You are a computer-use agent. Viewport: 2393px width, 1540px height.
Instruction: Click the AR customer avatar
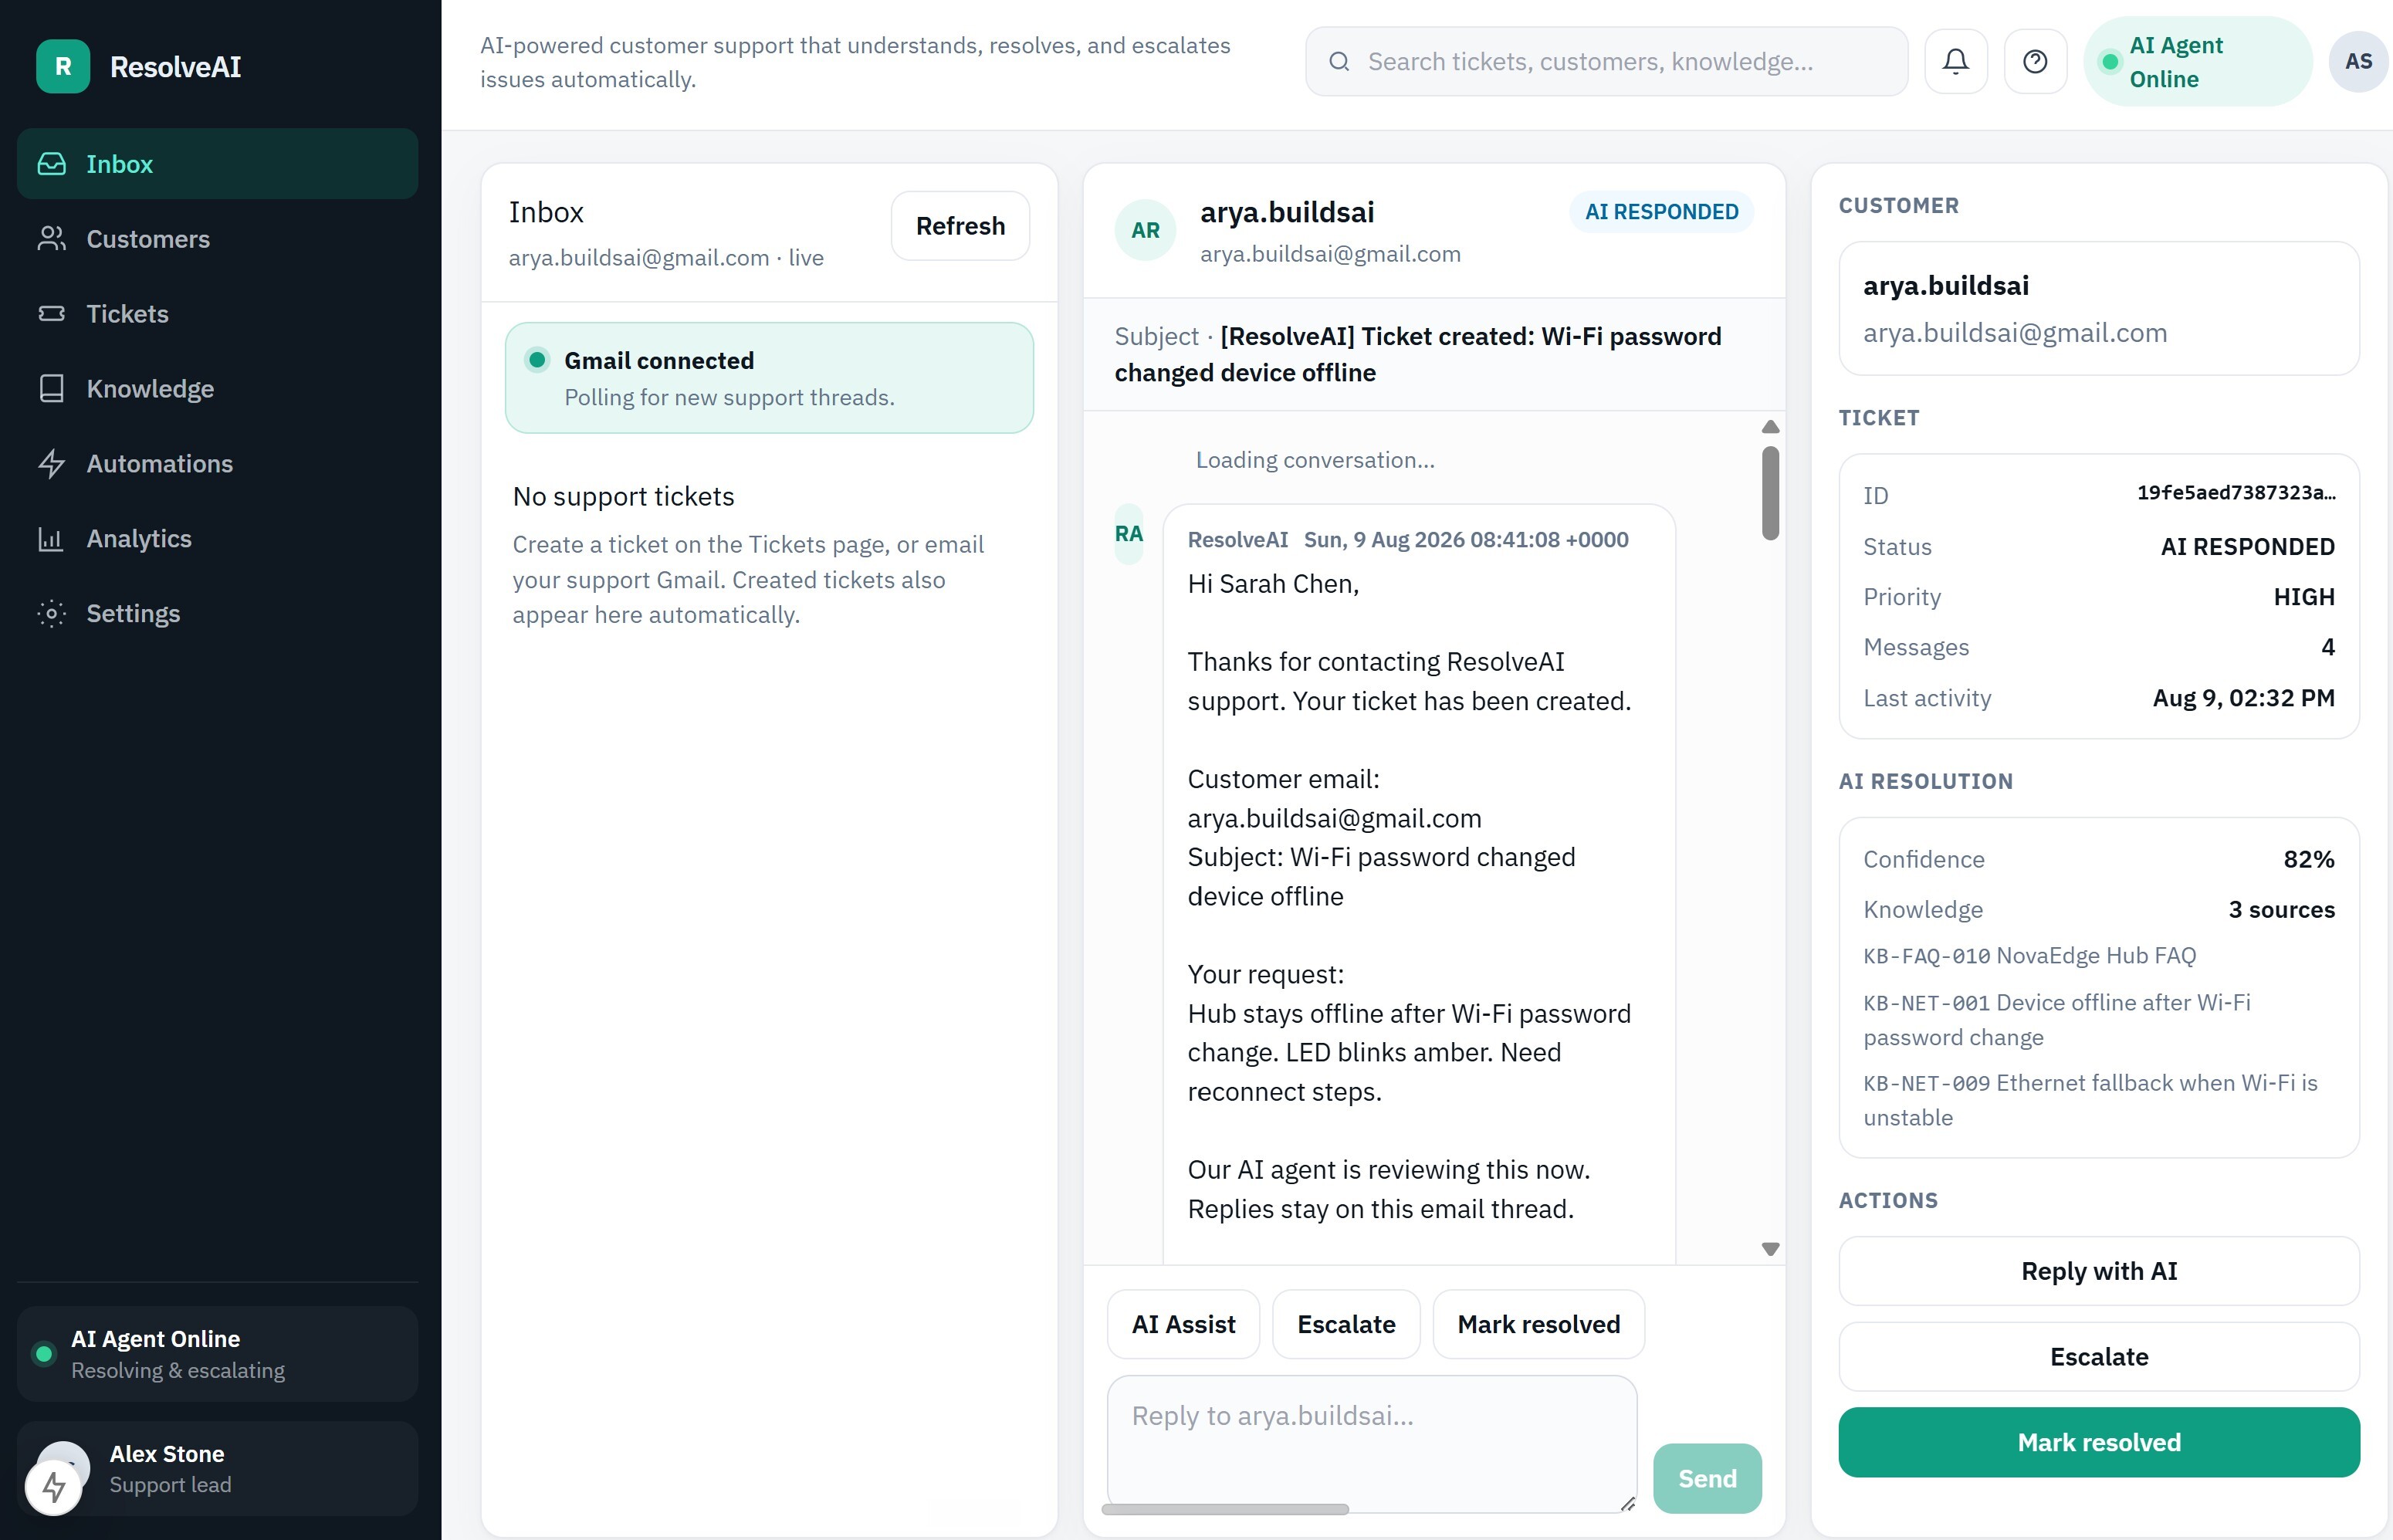click(1145, 230)
